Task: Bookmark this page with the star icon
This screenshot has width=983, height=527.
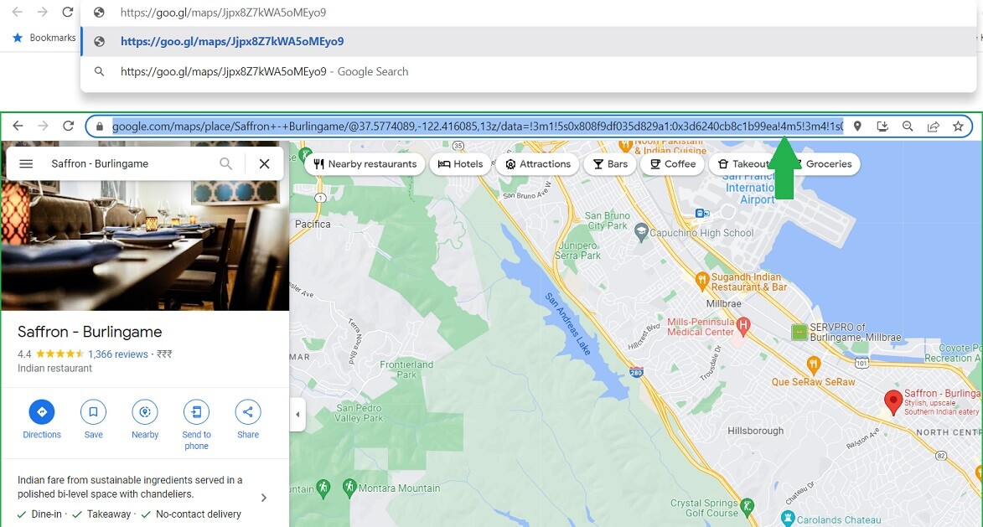Action: point(958,127)
